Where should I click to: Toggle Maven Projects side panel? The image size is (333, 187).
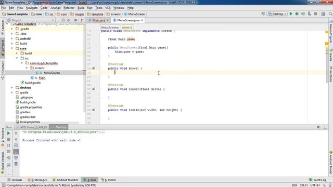(331, 32)
